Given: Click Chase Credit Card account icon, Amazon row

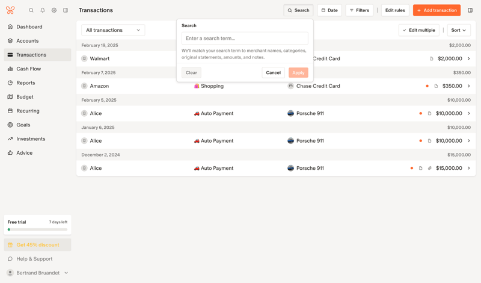Looking at the screenshot, I should (x=290, y=86).
